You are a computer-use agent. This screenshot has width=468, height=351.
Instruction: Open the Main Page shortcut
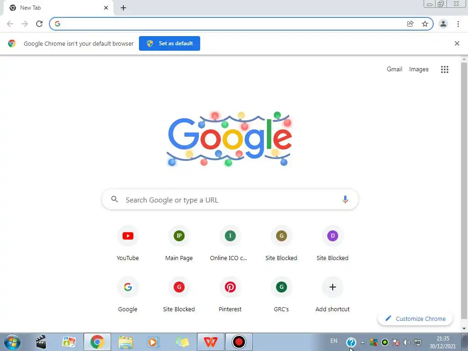point(179,244)
